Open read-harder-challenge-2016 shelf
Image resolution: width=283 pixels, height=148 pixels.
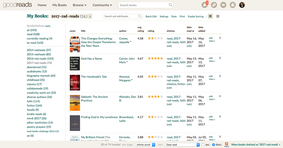(x=43, y=131)
